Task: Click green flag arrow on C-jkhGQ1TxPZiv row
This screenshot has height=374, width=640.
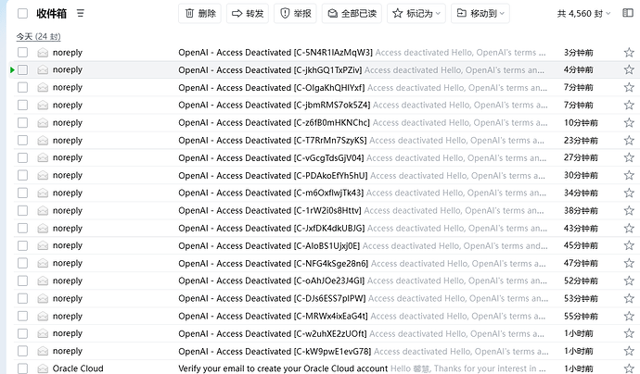Action: pyautogui.click(x=12, y=70)
